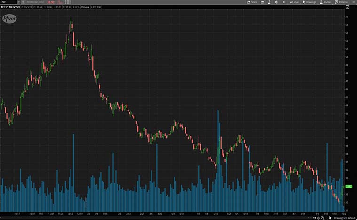
Task: Expand the symbol dropdown arrow next to PFE
Action: coord(18,2)
